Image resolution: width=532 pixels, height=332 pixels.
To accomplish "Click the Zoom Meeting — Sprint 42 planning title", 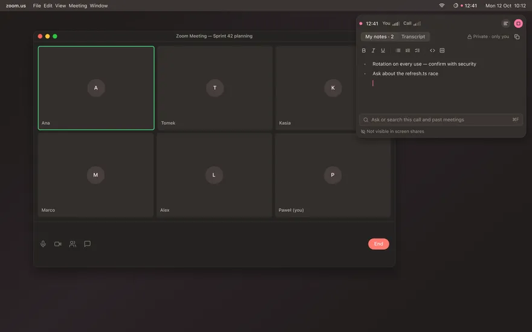I will [x=214, y=36].
